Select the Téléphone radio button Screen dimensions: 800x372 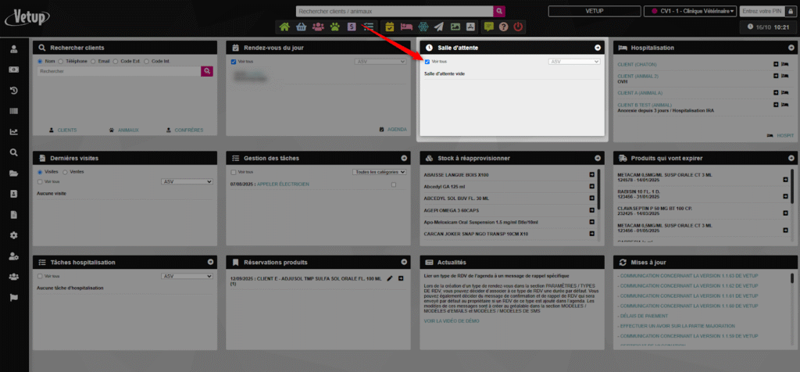(x=62, y=61)
